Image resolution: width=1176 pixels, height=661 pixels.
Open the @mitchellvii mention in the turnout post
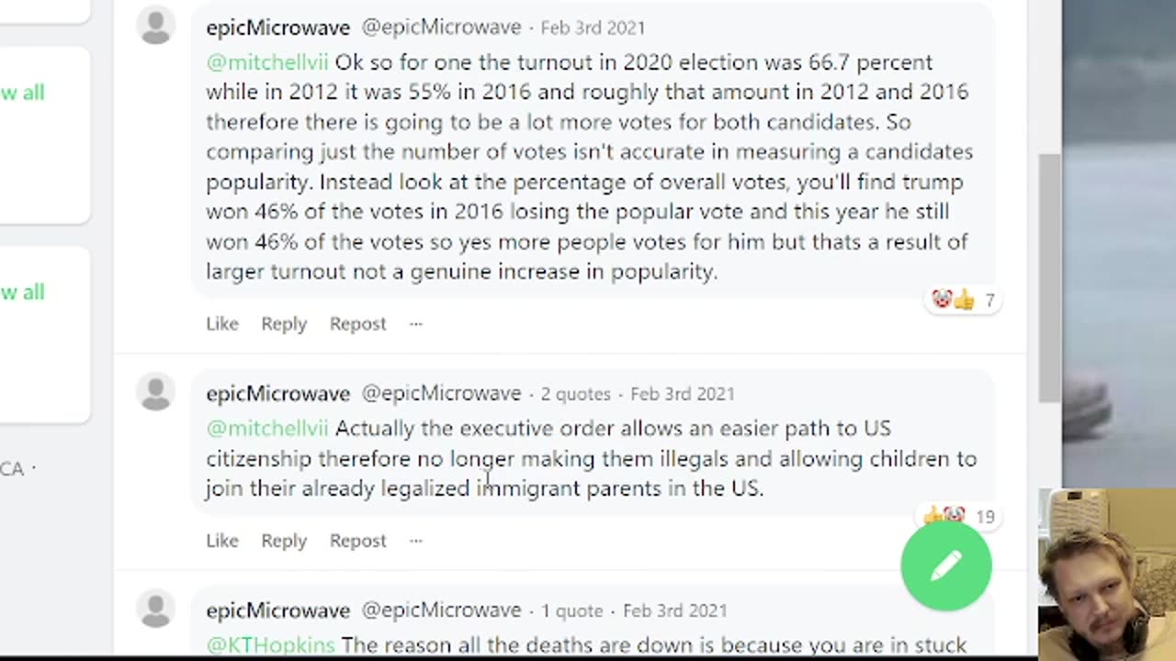[266, 62]
